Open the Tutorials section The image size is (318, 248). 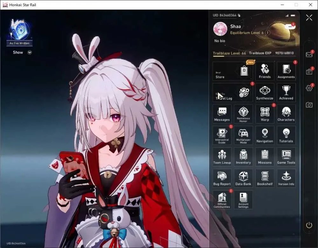pyautogui.click(x=286, y=135)
